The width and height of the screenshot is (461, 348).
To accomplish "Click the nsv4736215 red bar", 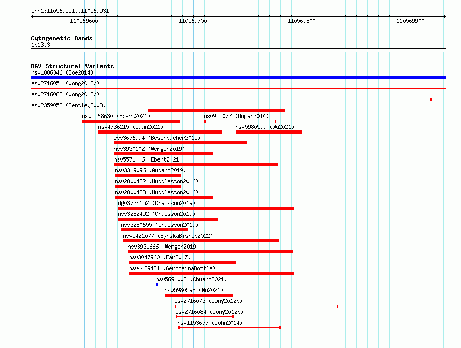I will click(160, 132).
